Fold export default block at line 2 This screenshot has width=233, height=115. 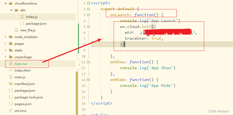[89, 9]
